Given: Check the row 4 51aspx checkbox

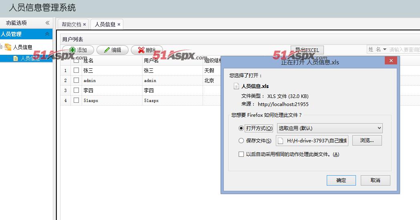Looking at the screenshot, I should (x=76, y=100).
